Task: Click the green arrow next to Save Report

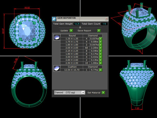Action: point(99,30)
